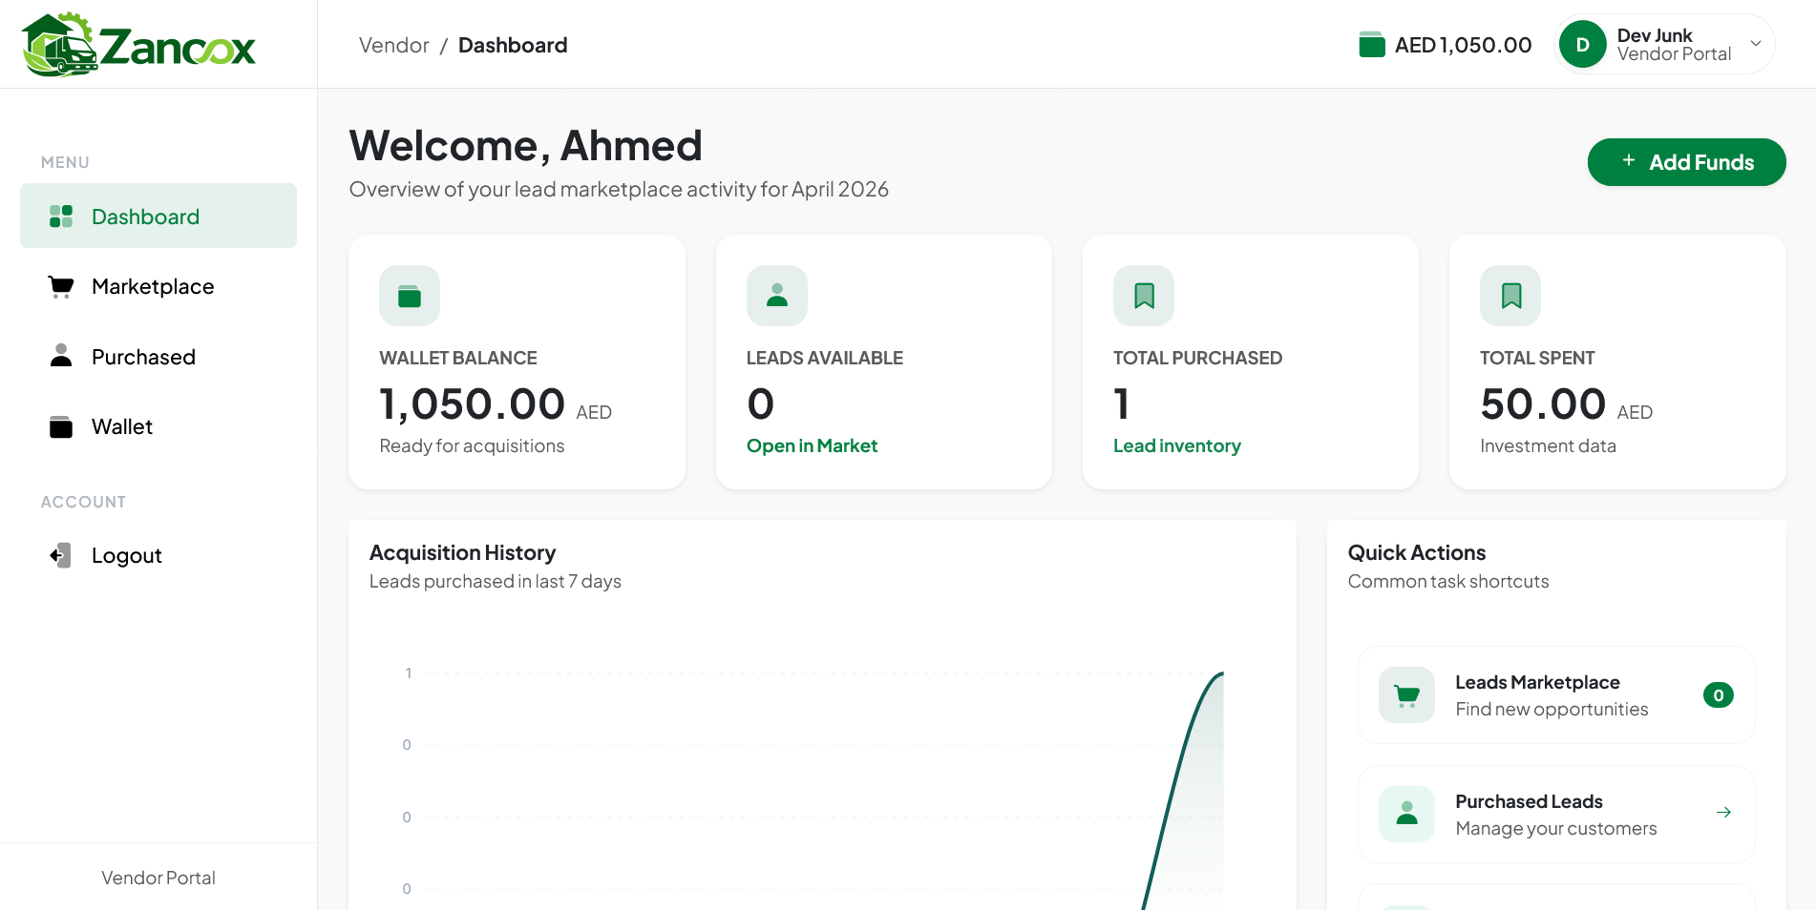
Task: Click the Total Purchased bookmark icon
Action: click(x=1144, y=296)
